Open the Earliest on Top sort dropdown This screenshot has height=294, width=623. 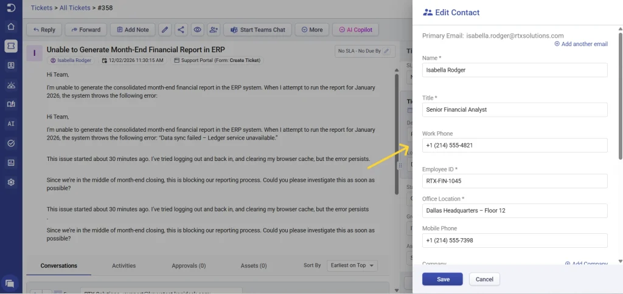(x=352, y=265)
